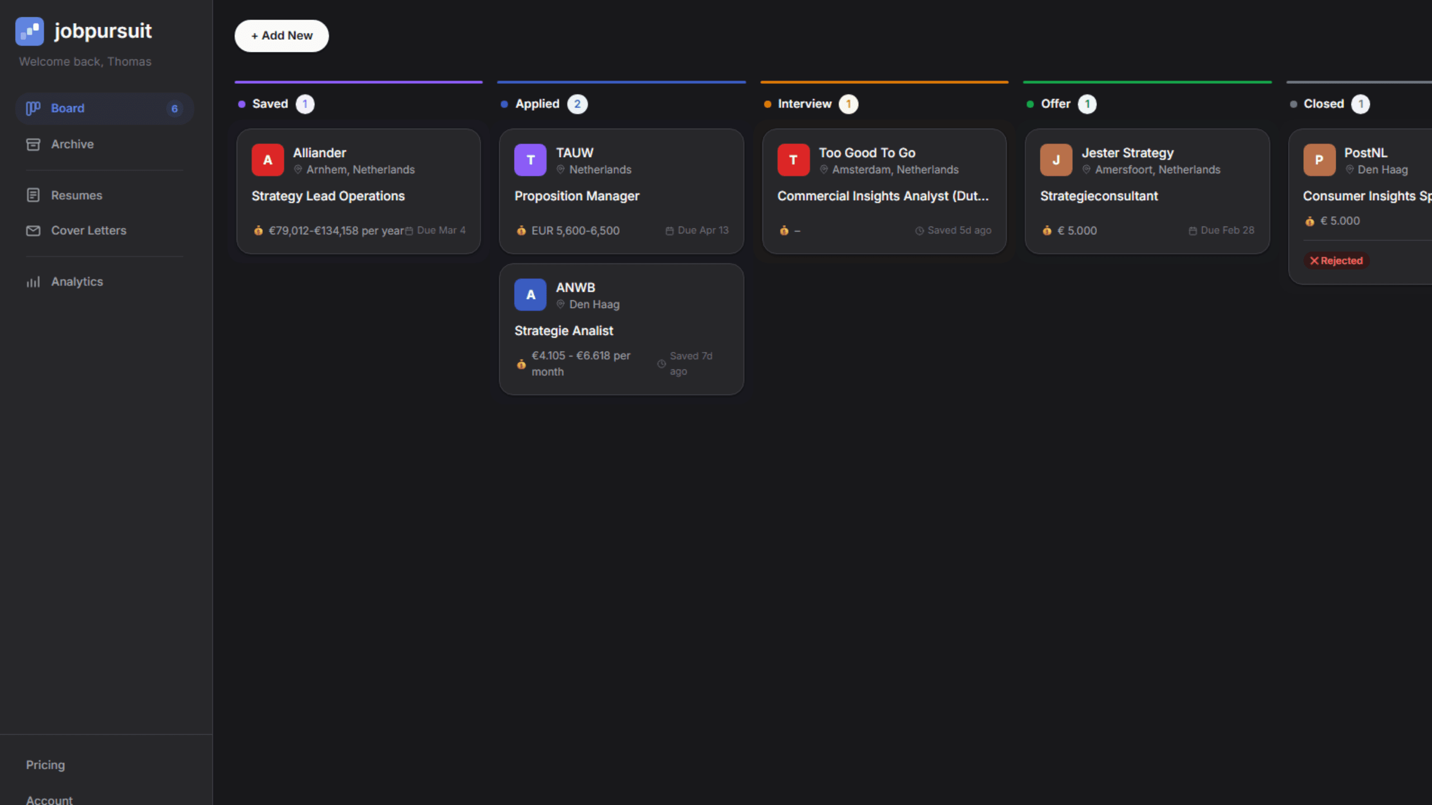
Task: Select Board in the sidebar menu
Action: click(68, 108)
